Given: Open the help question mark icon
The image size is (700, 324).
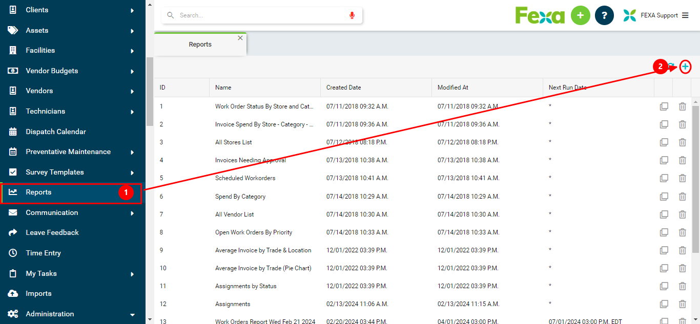Looking at the screenshot, I should (x=604, y=15).
